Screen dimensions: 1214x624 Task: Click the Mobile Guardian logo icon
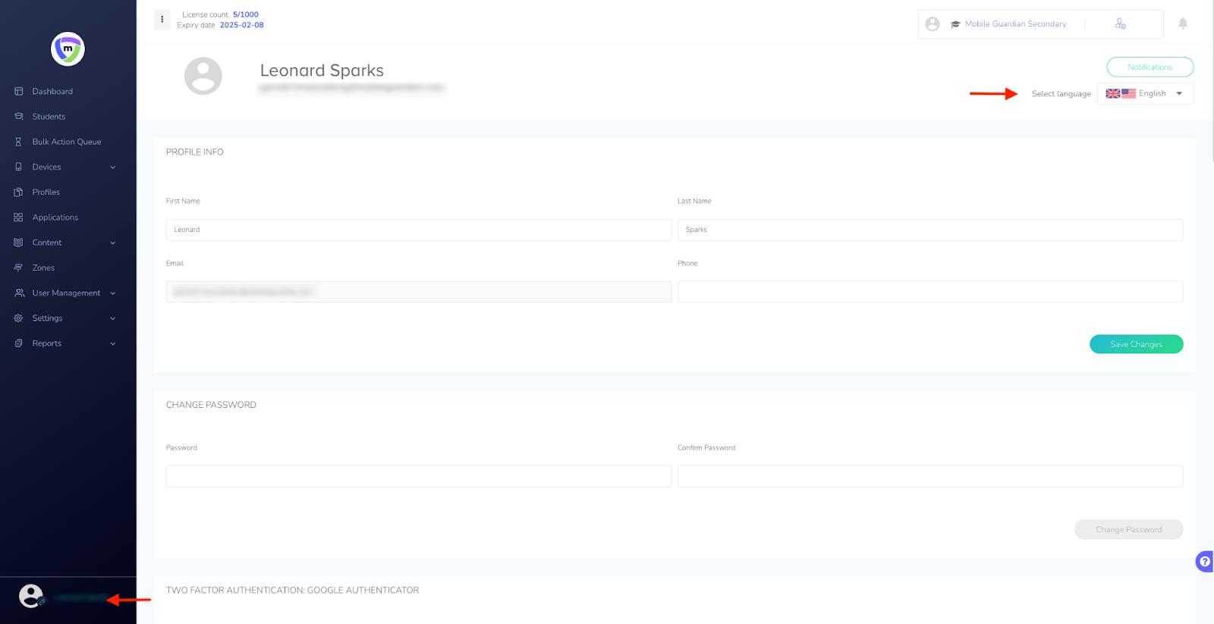pos(68,49)
